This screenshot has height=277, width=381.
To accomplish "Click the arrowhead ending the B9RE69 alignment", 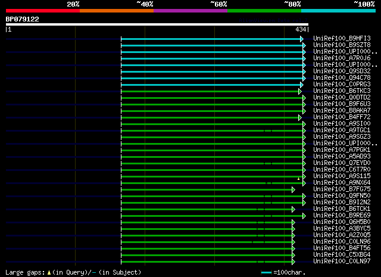I will [304, 216].
